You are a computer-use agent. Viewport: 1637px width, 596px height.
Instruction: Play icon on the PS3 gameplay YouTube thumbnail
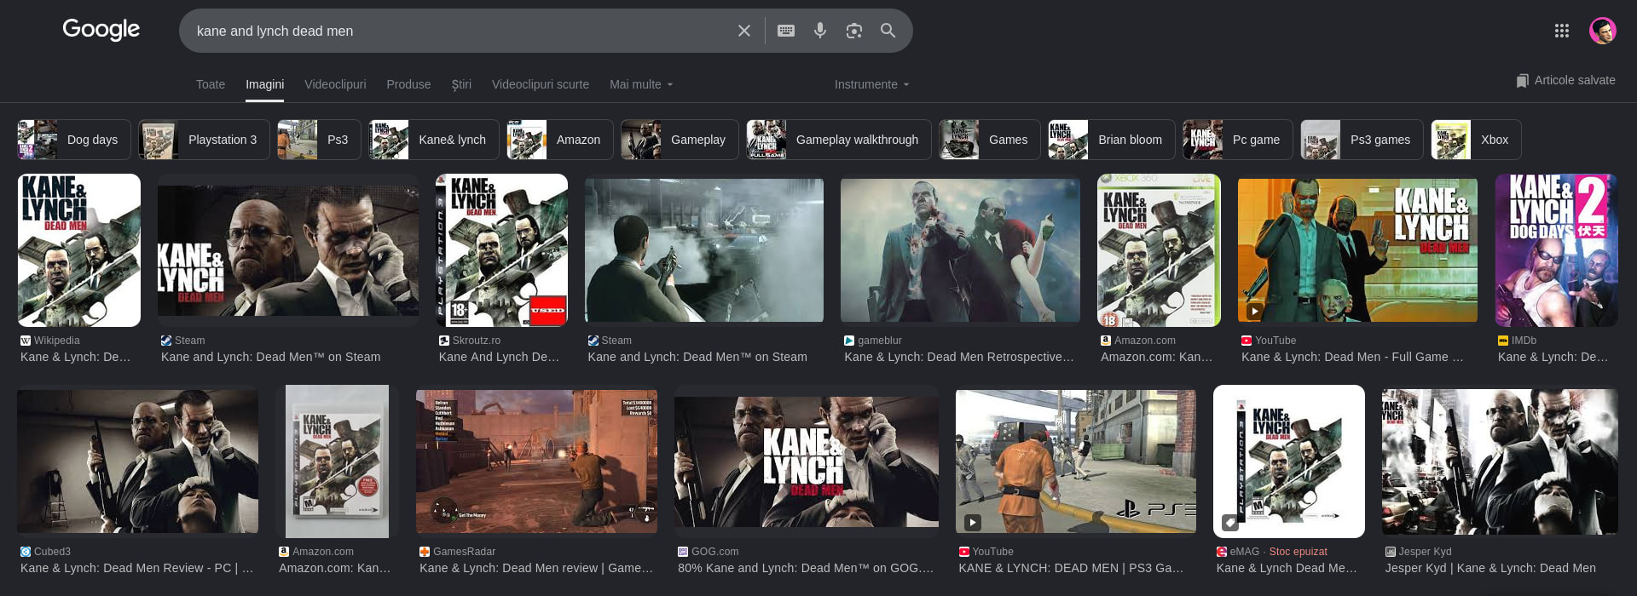973,522
